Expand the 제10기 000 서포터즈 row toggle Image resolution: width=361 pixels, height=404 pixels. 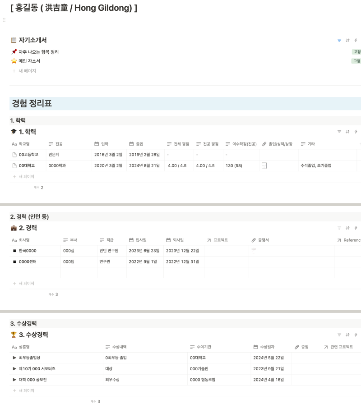(x=14, y=369)
